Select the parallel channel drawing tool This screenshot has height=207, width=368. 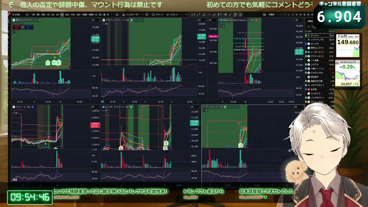[204, 15]
